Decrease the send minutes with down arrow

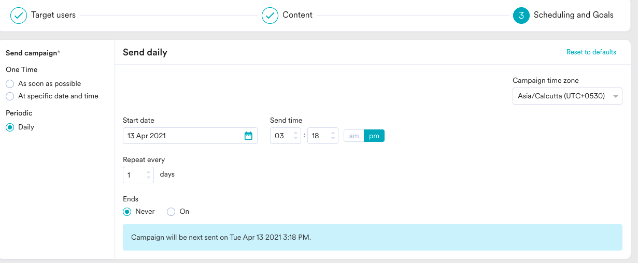pyautogui.click(x=333, y=138)
